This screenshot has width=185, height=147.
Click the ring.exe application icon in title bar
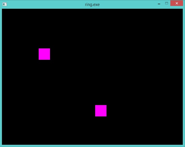coord(5,4)
